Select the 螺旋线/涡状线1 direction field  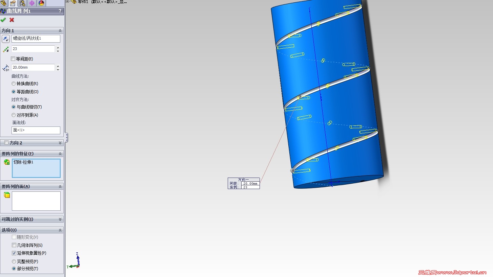[x=36, y=39]
